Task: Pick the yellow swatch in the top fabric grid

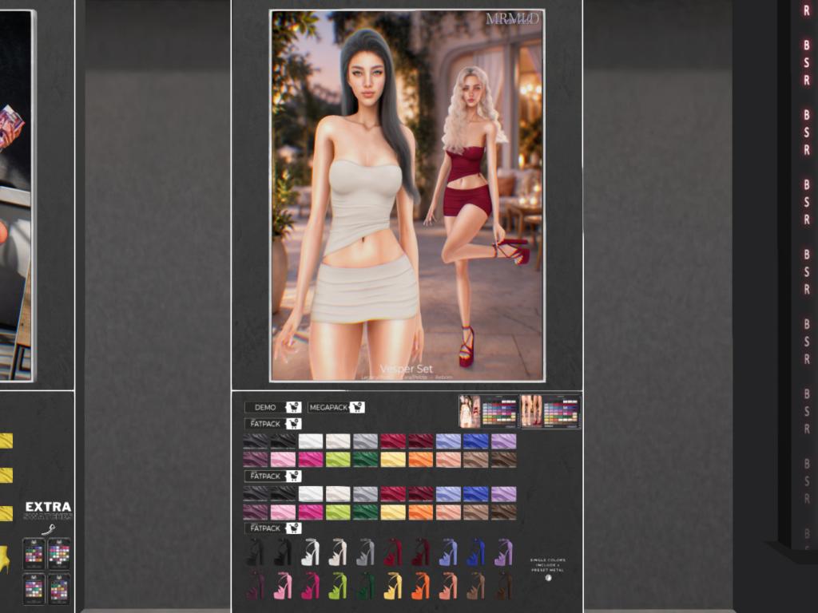Action: [x=393, y=459]
